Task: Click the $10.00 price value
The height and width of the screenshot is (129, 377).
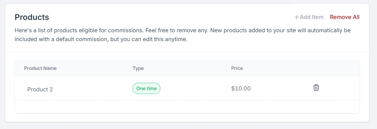Action: 241,89
